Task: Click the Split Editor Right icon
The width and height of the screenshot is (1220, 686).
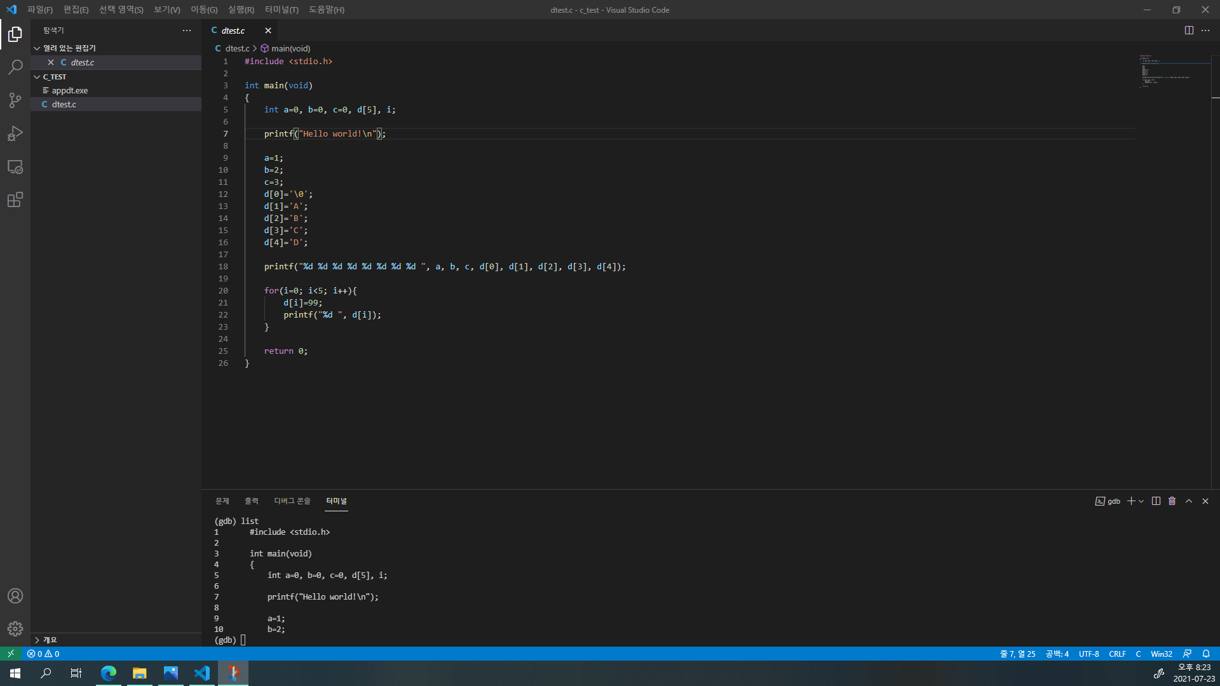Action: point(1189,30)
